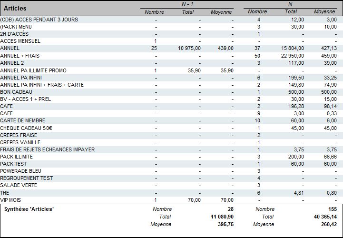
Task: Select the FRAIS DE REJETS ECHEANCES IMPAYER row
Action: [x=48, y=149]
